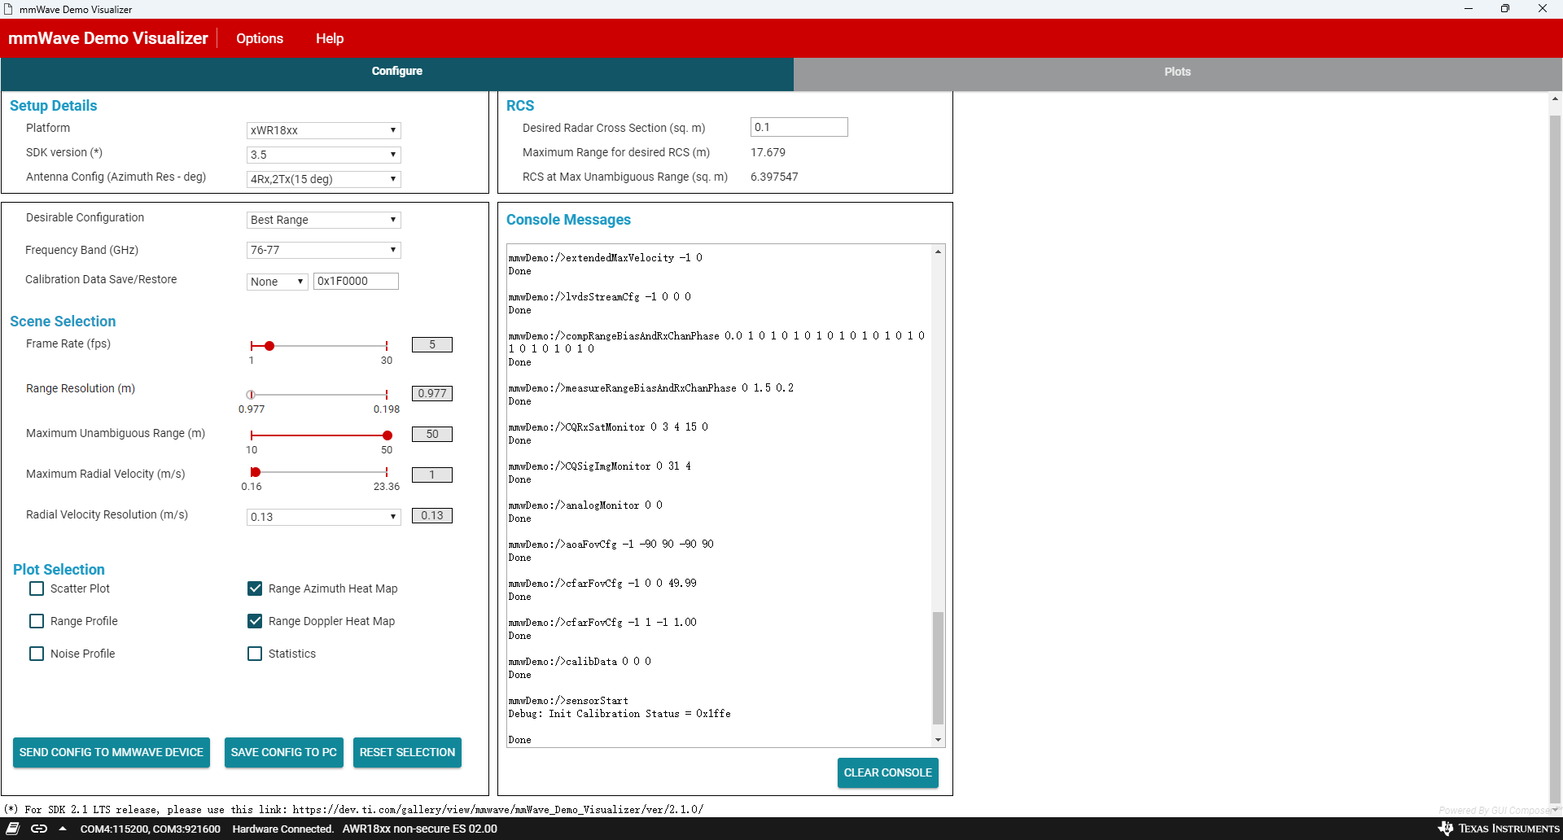The image size is (1563, 840).
Task: Click the Maximum Unambiguous Range slider handle
Action: point(387,435)
